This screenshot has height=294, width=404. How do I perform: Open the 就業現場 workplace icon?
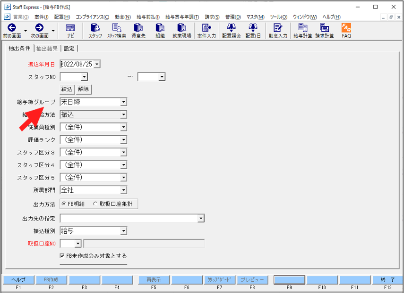(x=181, y=28)
